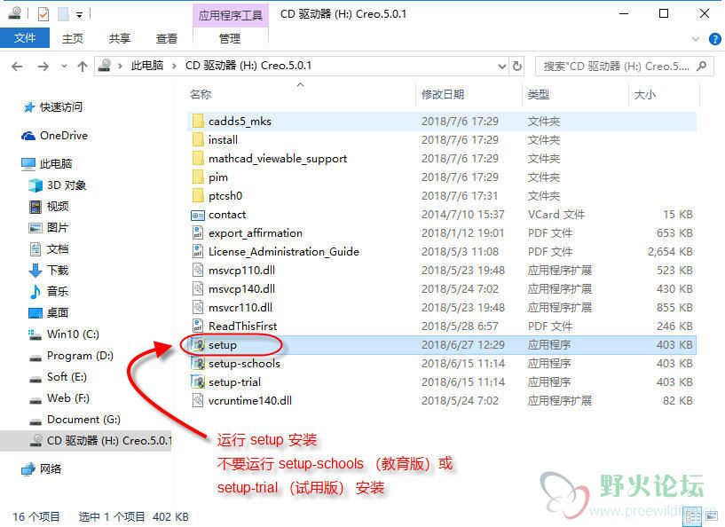The width and height of the screenshot is (725, 527).
Task: Open the 文件 menu
Action: [x=25, y=38]
